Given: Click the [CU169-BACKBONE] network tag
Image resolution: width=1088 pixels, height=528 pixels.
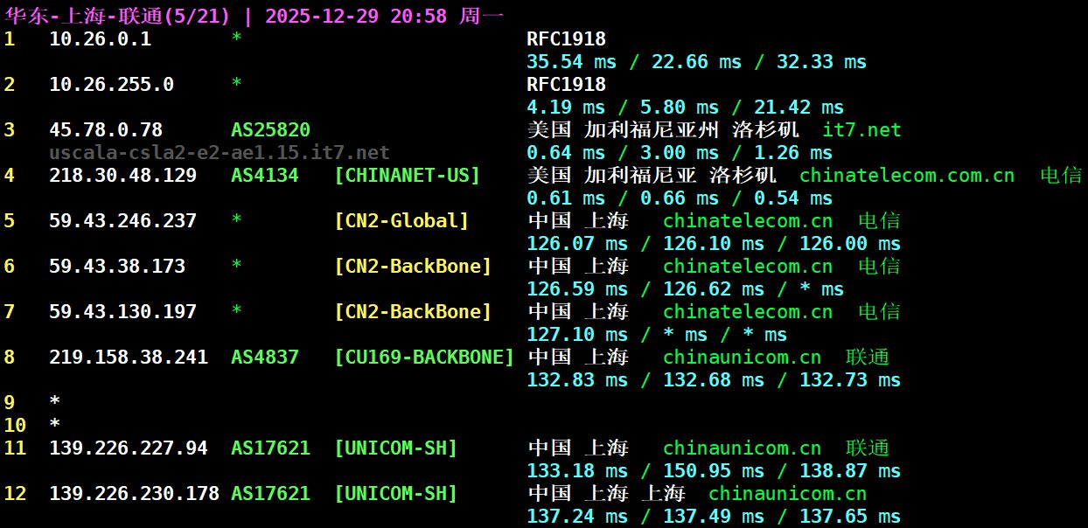Looking at the screenshot, I should coord(424,358).
